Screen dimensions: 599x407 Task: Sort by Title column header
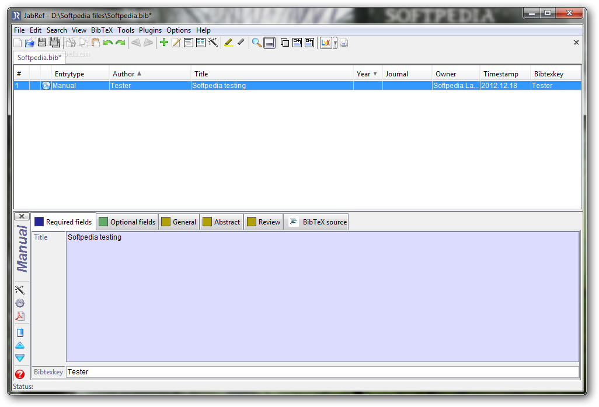[x=271, y=73]
